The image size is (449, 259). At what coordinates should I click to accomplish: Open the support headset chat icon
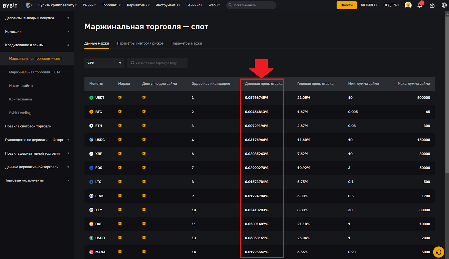(438, 252)
